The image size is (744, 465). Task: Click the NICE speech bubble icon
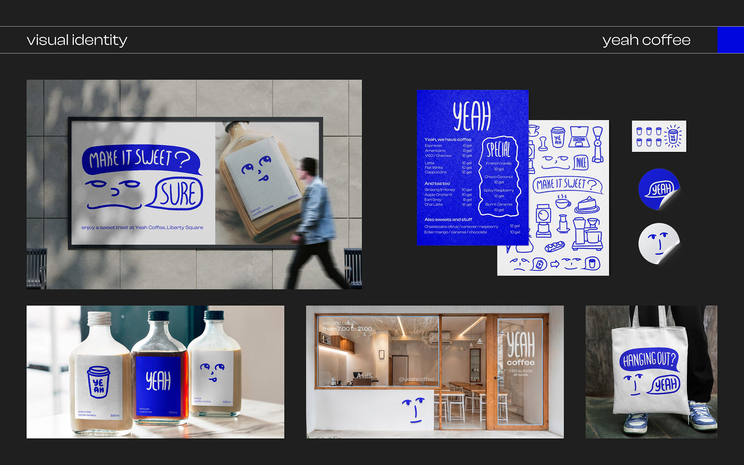[x=581, y=163]
